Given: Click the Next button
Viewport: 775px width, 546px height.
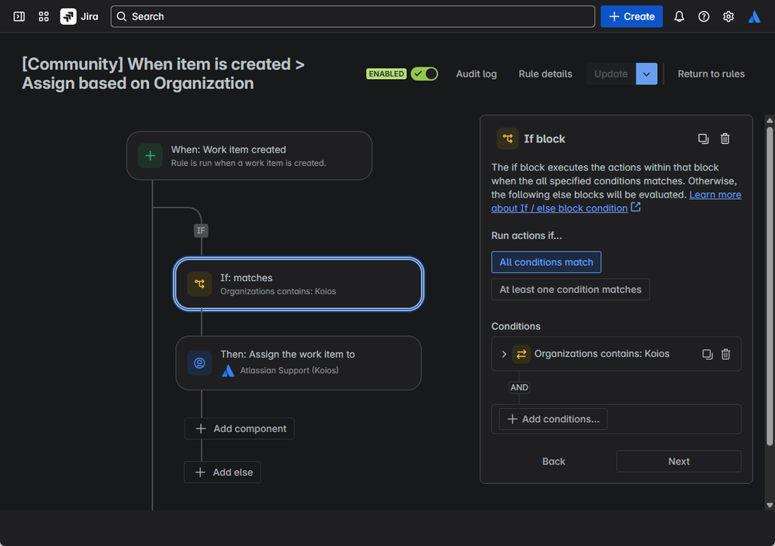Looking at the screenshot, I should click(x=679, y=462).
